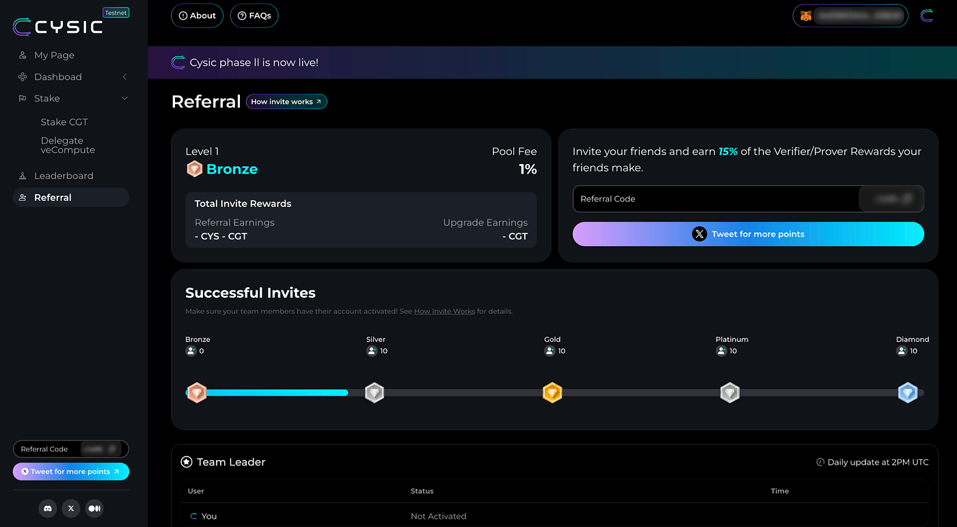This screenshot has width=957, height=527.
Task: Click the Not Activated status text
Action: [x=438, y=516]
